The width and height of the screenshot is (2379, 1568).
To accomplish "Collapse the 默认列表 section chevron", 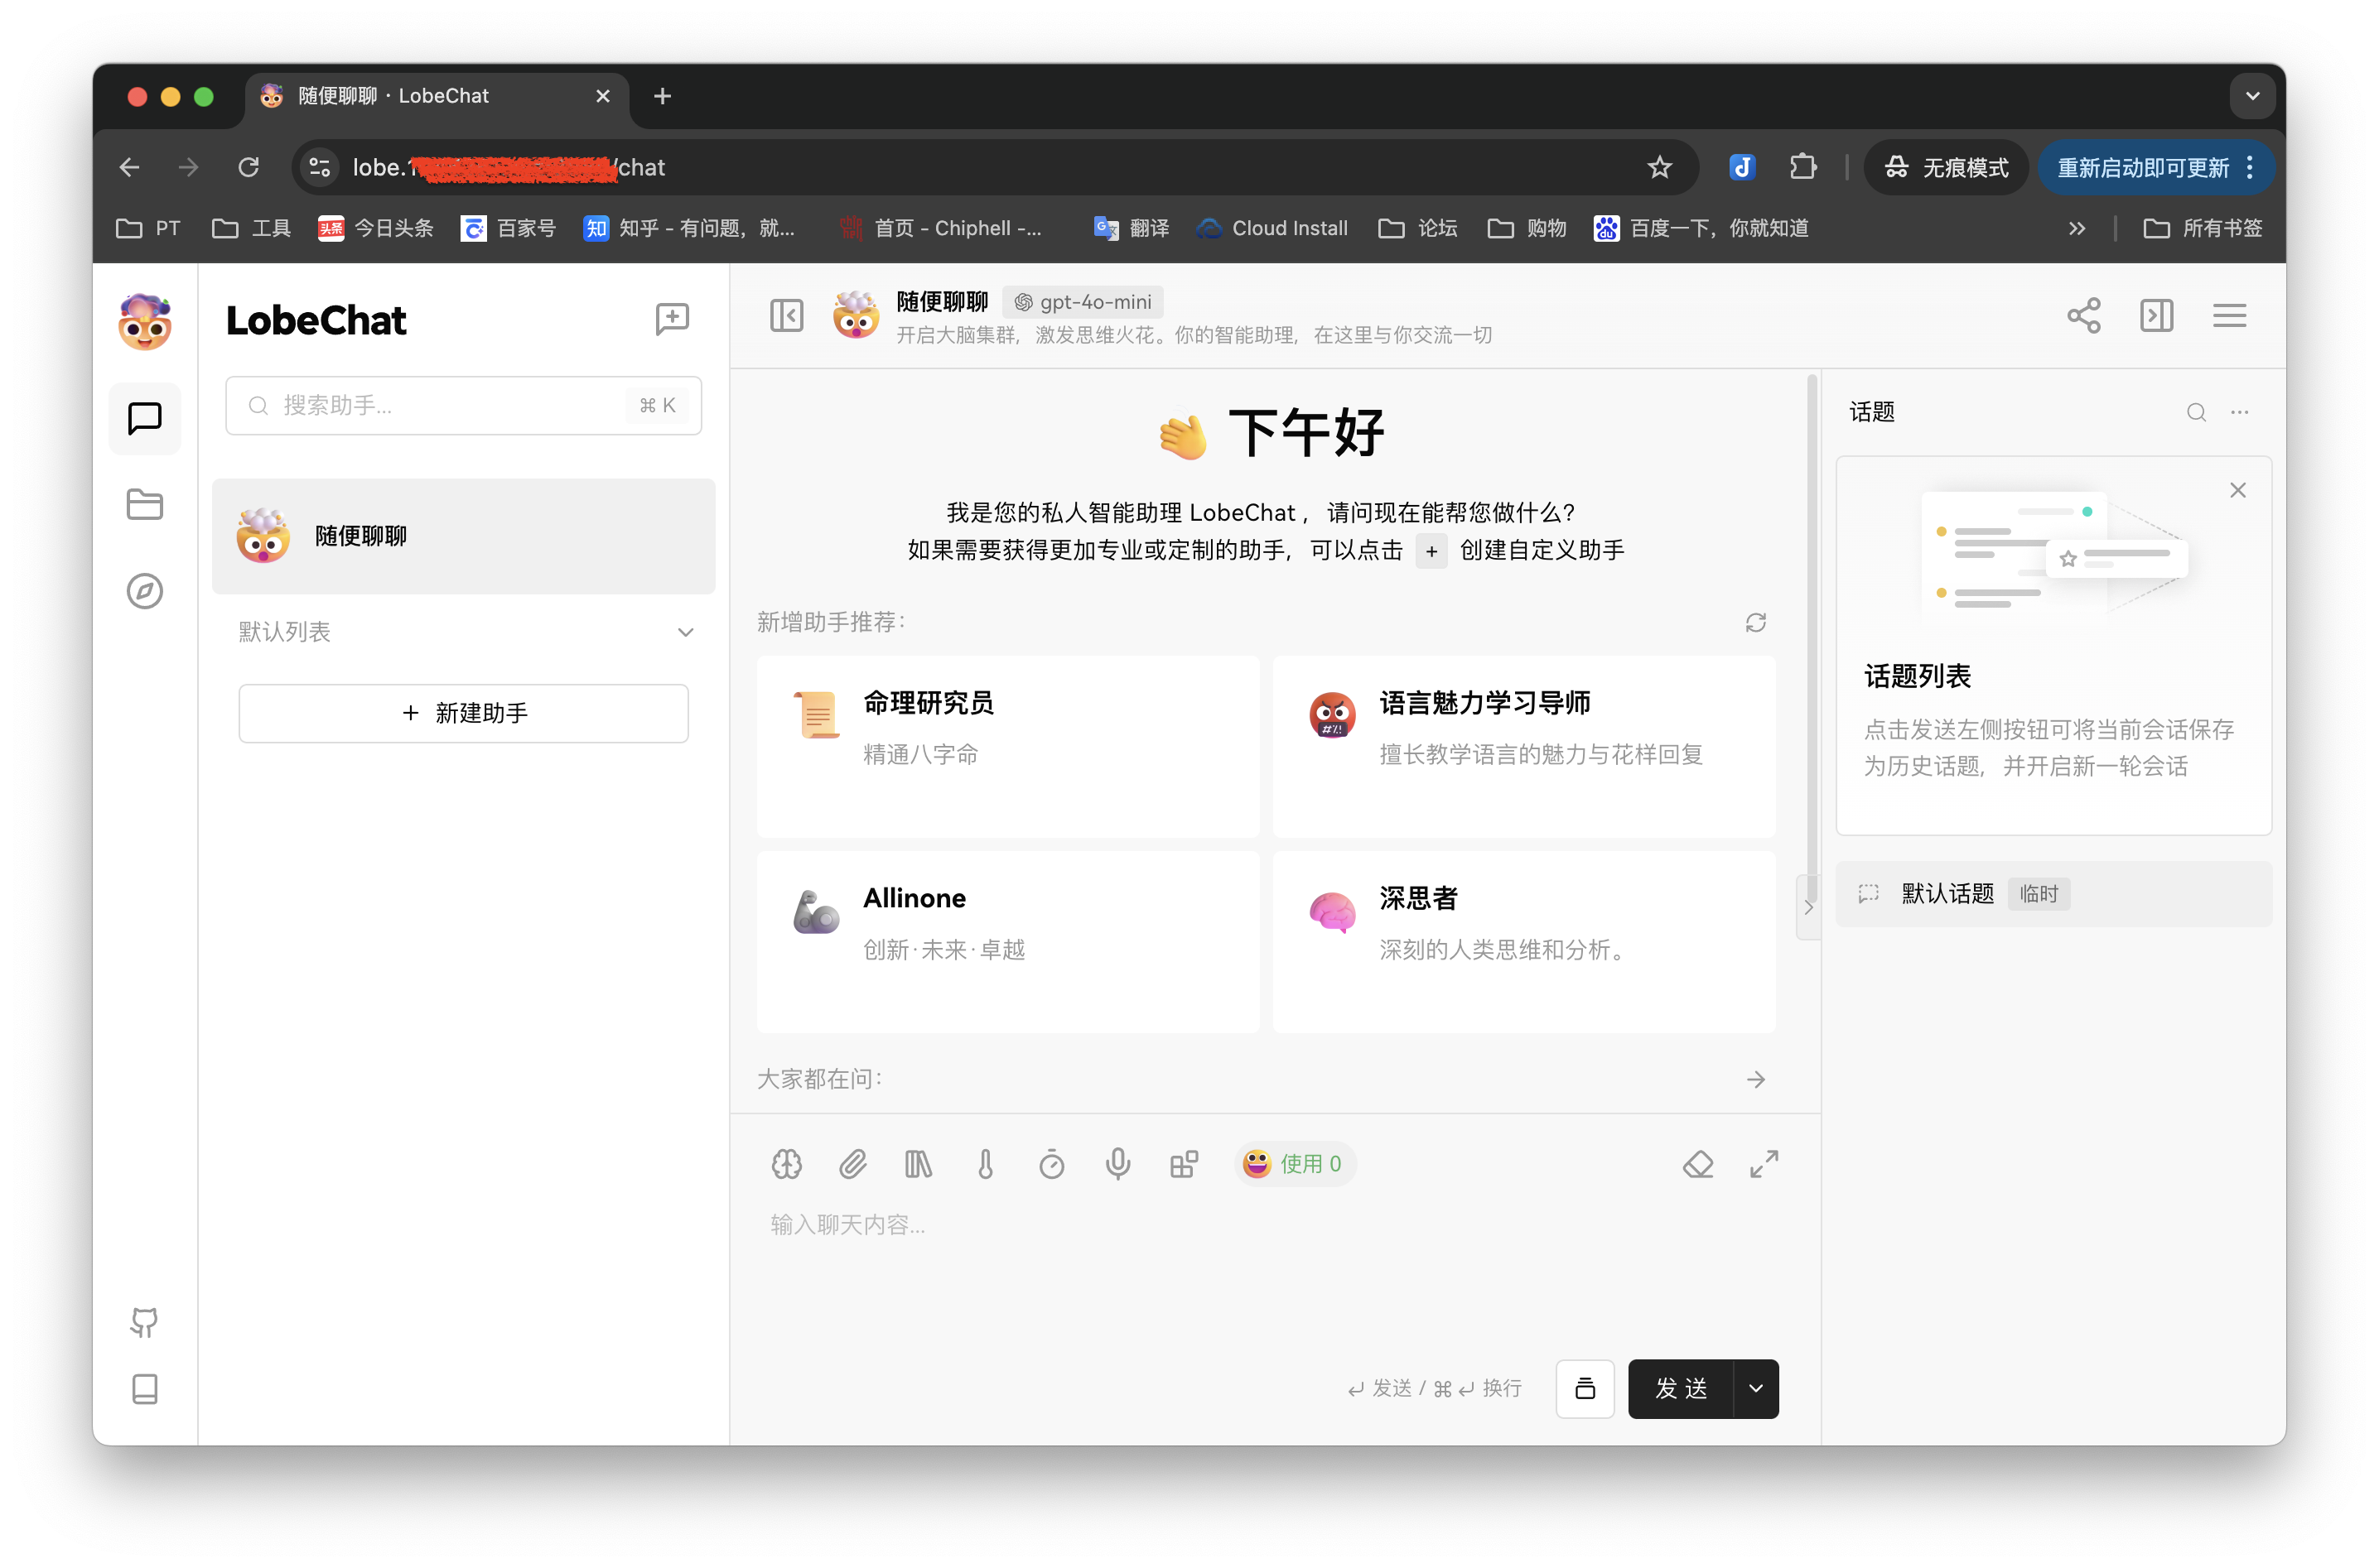I will pos(685,632).
